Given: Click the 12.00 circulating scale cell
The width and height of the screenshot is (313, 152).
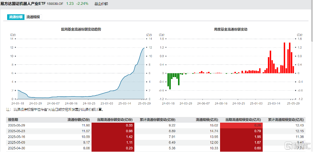Looking at the screenshot, I should tap(214, 143).
